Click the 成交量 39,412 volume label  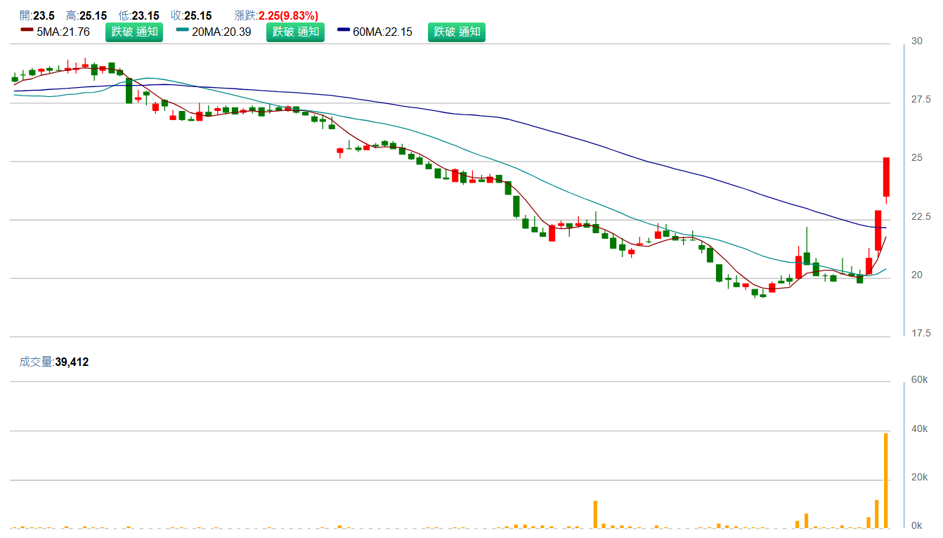(54, 362)
